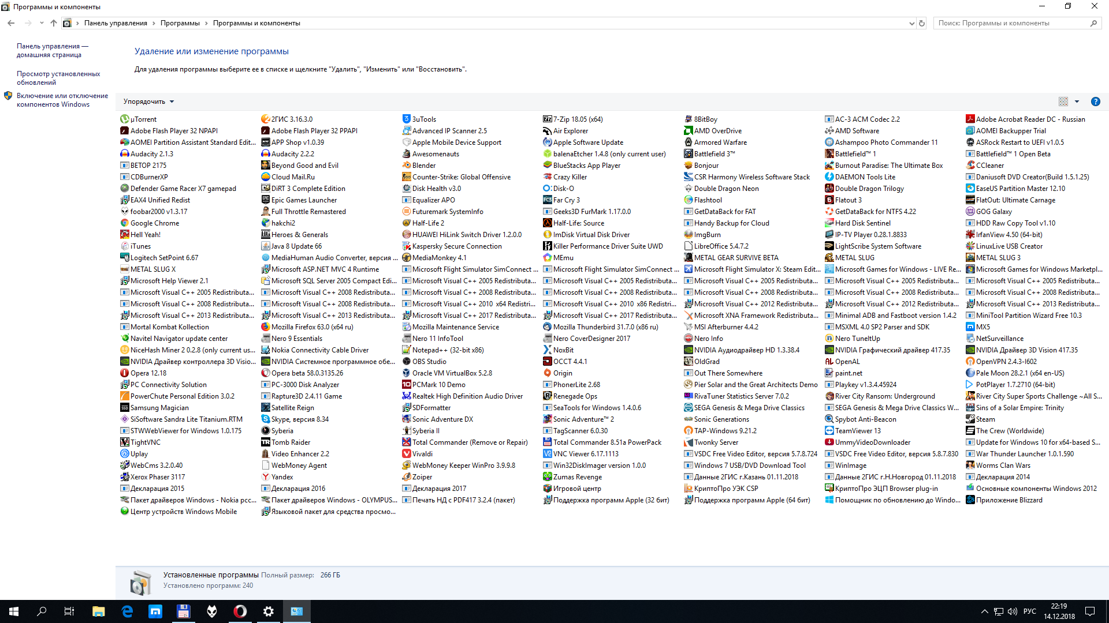Open the Windows Start menu
1109x623 pixels.
(14, 611)
